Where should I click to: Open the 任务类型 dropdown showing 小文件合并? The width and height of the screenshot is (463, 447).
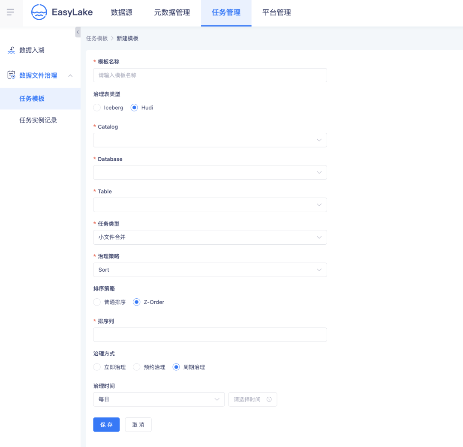pos(210,237)
